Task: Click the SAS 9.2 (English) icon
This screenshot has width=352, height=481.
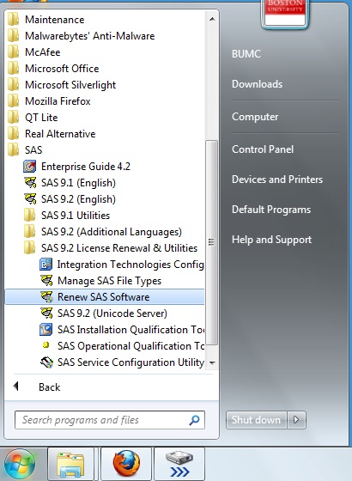Action: (30, 198)
